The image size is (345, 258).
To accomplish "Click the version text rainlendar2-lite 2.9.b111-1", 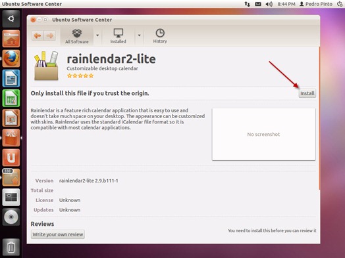I will pyautogui.click(x=89, y=181).
